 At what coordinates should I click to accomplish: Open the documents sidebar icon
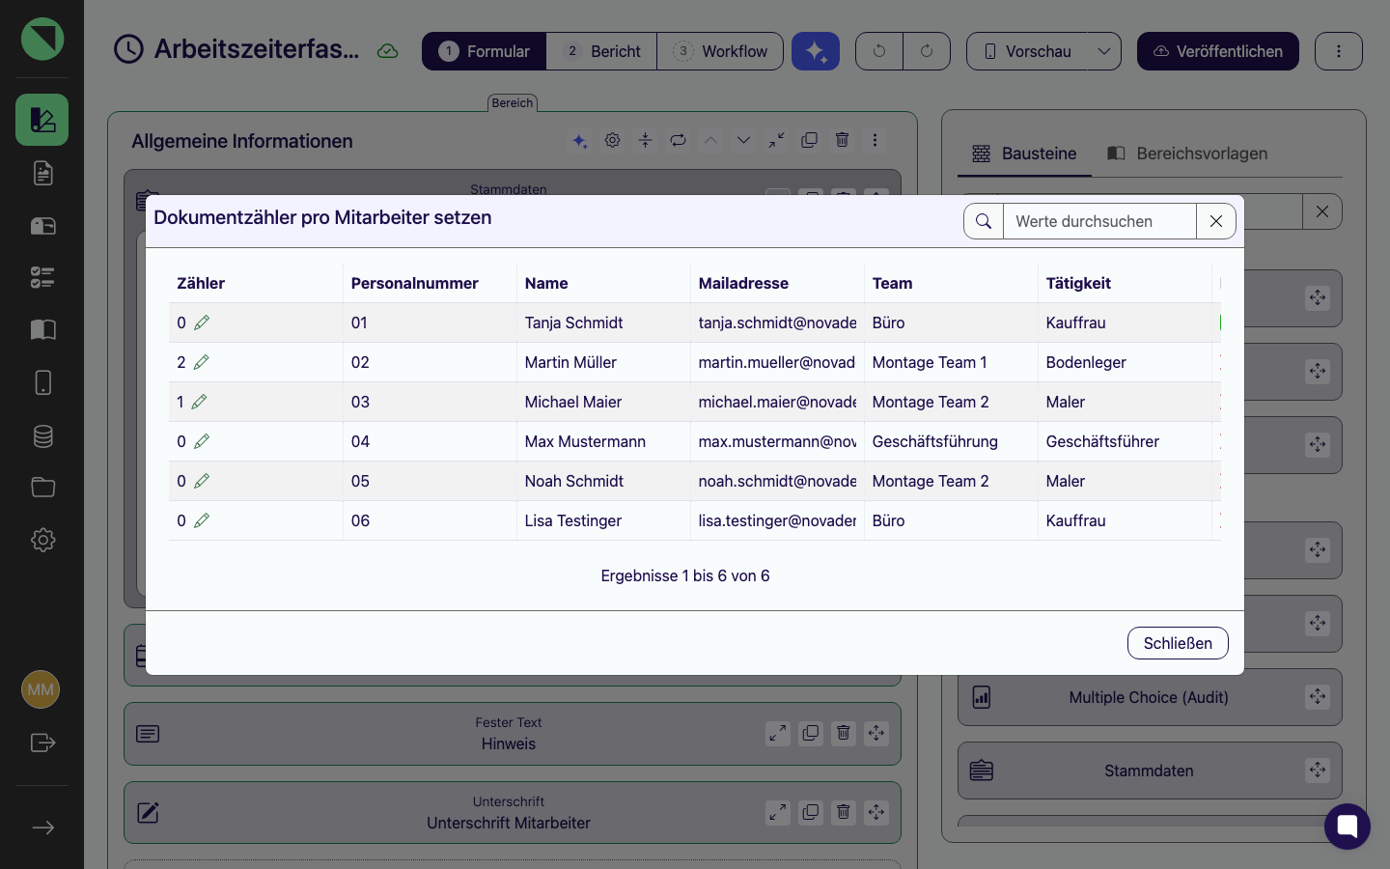tap(42, 173)
